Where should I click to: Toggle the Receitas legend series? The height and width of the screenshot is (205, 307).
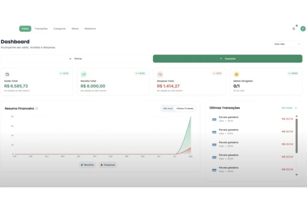pyautogui.click(x=87, y=165)
